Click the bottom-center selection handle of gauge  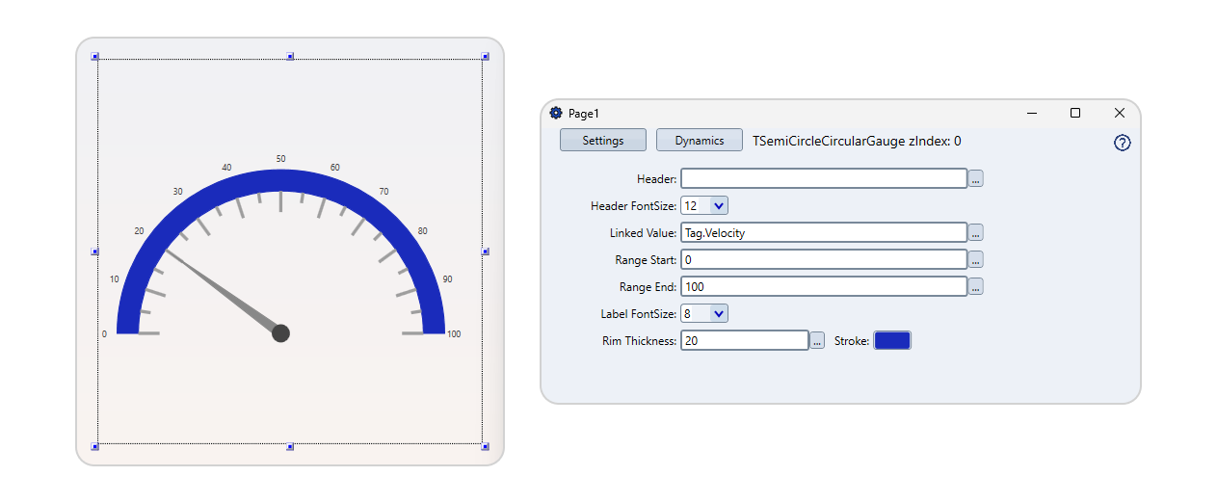click(x=290, y=446)
